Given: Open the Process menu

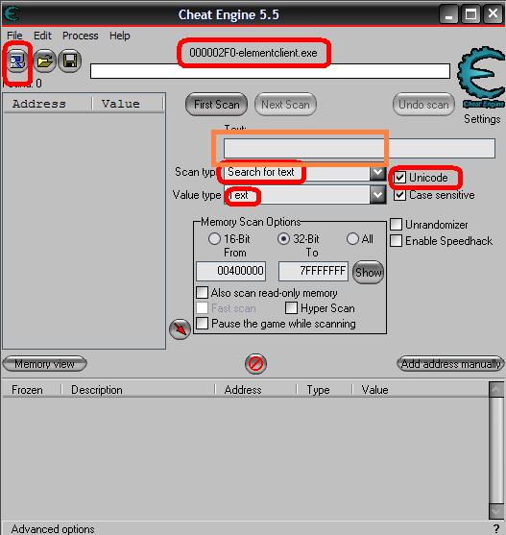Looking at the screenshot, I should [x=80, y=36].
